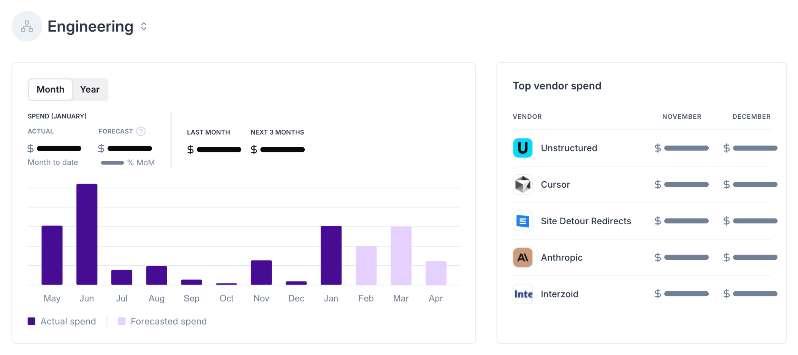Click the Unstructured vendor logo
This screenshot has width=798, height=355.
click(x=522, y=148)
